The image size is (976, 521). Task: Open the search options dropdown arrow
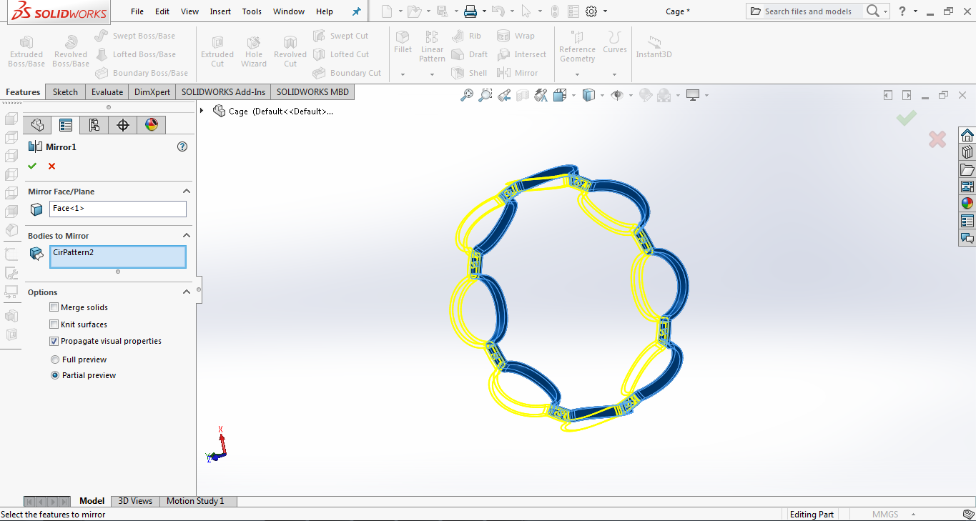[886, 11]
